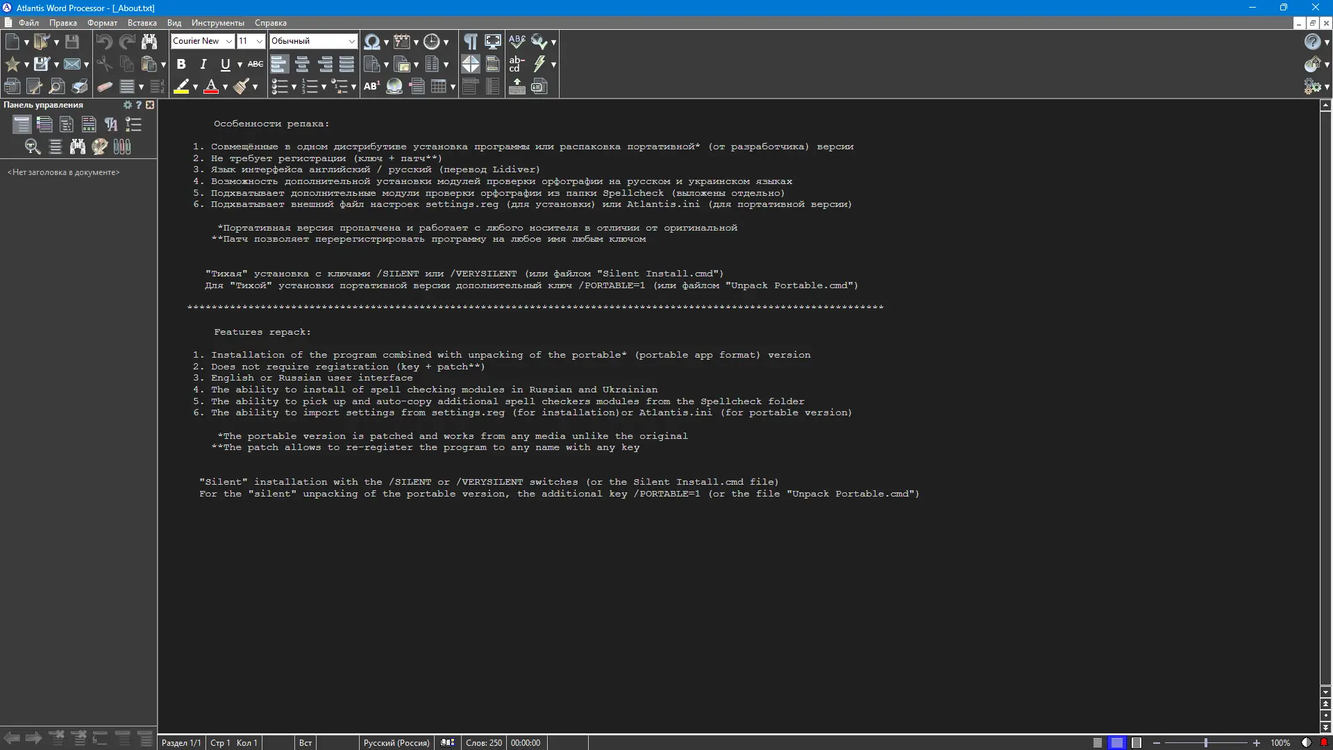Open the palette icon in control panel
The width and height of the screenshot is (1333, 750).
pyautogui.click(x=100, y=147)
